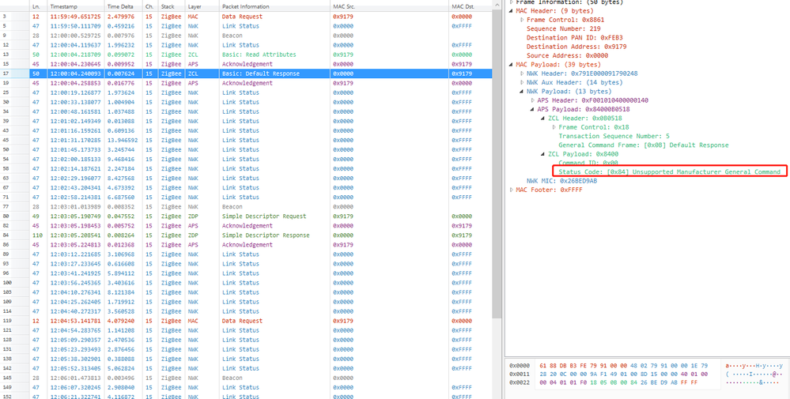Expand the Frame Control: 0x8861 node
The width and height of the screenshot is (790, 399).
[x=523, y=20]
